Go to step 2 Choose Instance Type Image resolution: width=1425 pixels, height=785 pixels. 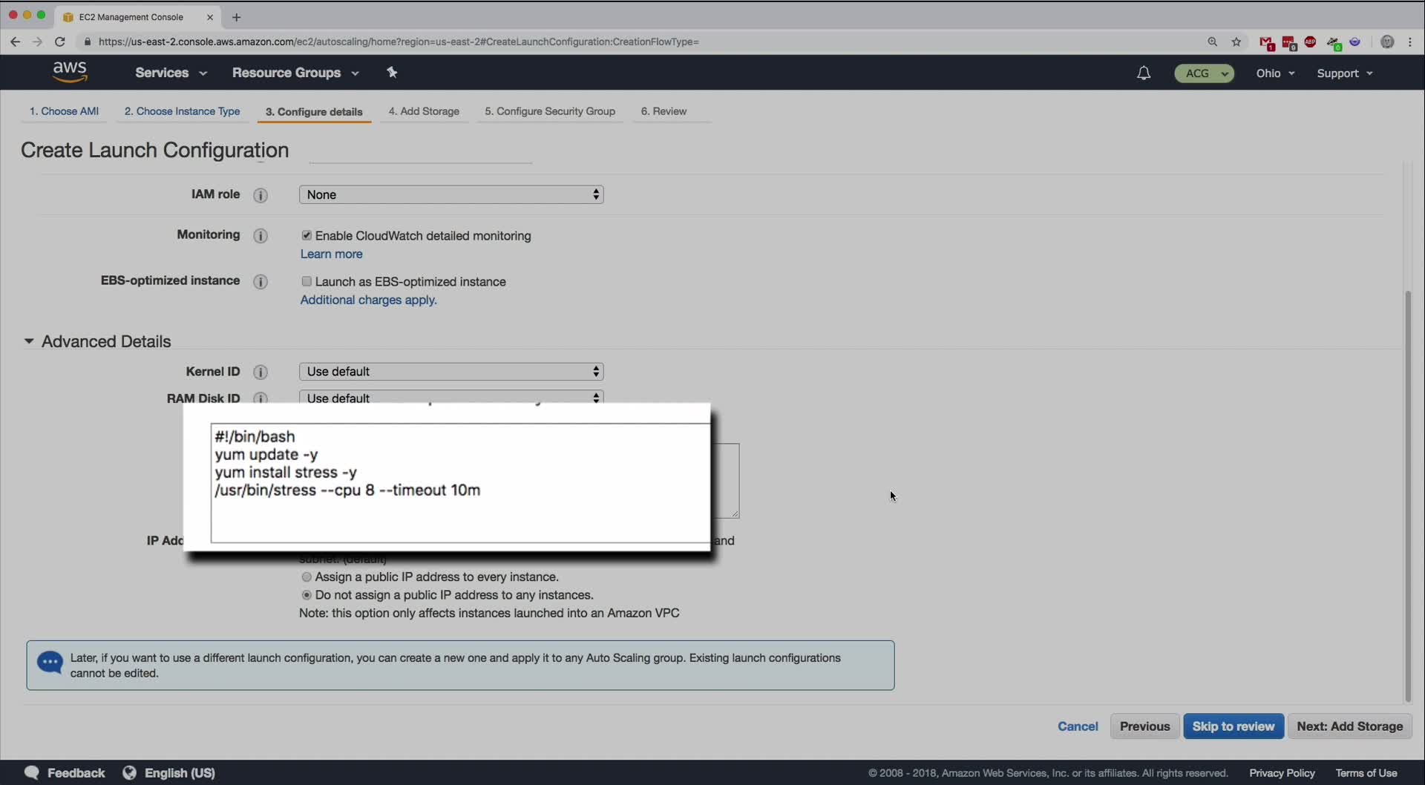tap(182, 111)
